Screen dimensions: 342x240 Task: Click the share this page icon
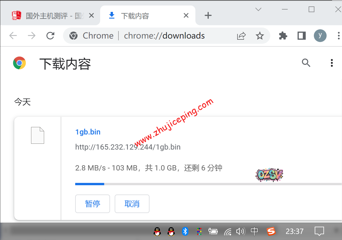point(241,36)
